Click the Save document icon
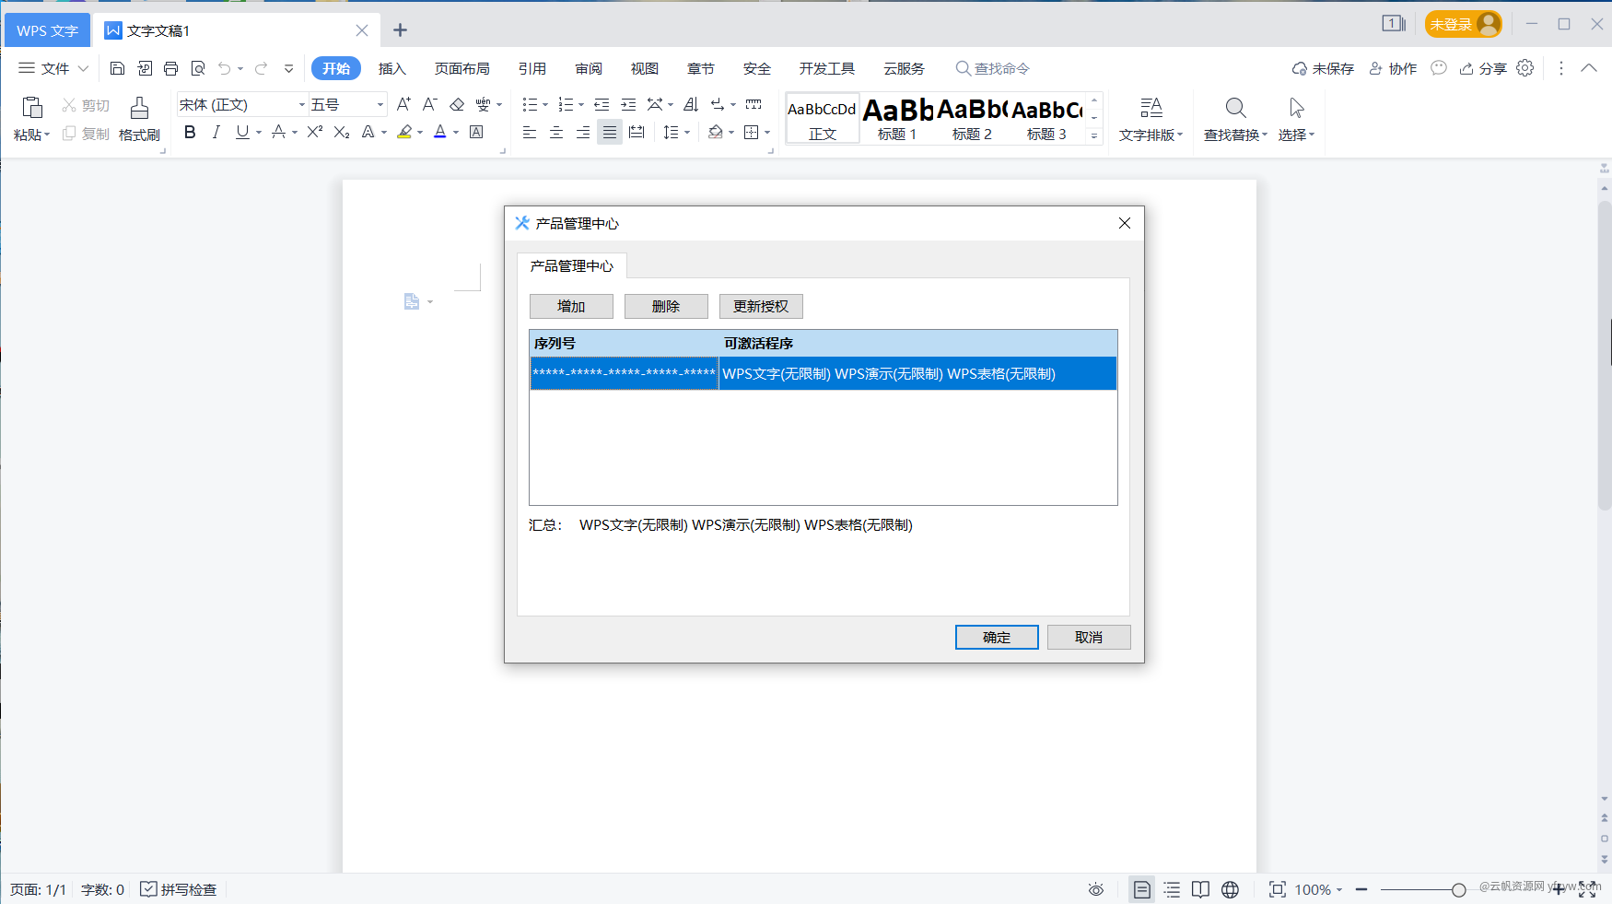This screenshot has height=904, width=1612. [117, 68]
